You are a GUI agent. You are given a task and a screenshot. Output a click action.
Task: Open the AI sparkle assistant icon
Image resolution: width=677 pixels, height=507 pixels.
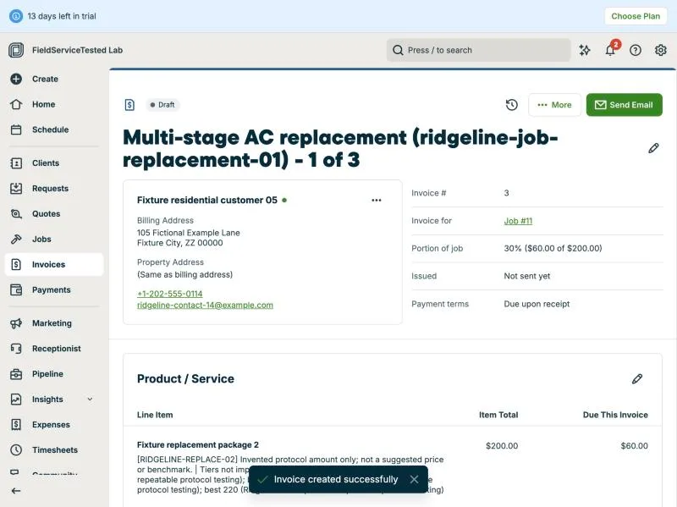[x=585, y=50]
